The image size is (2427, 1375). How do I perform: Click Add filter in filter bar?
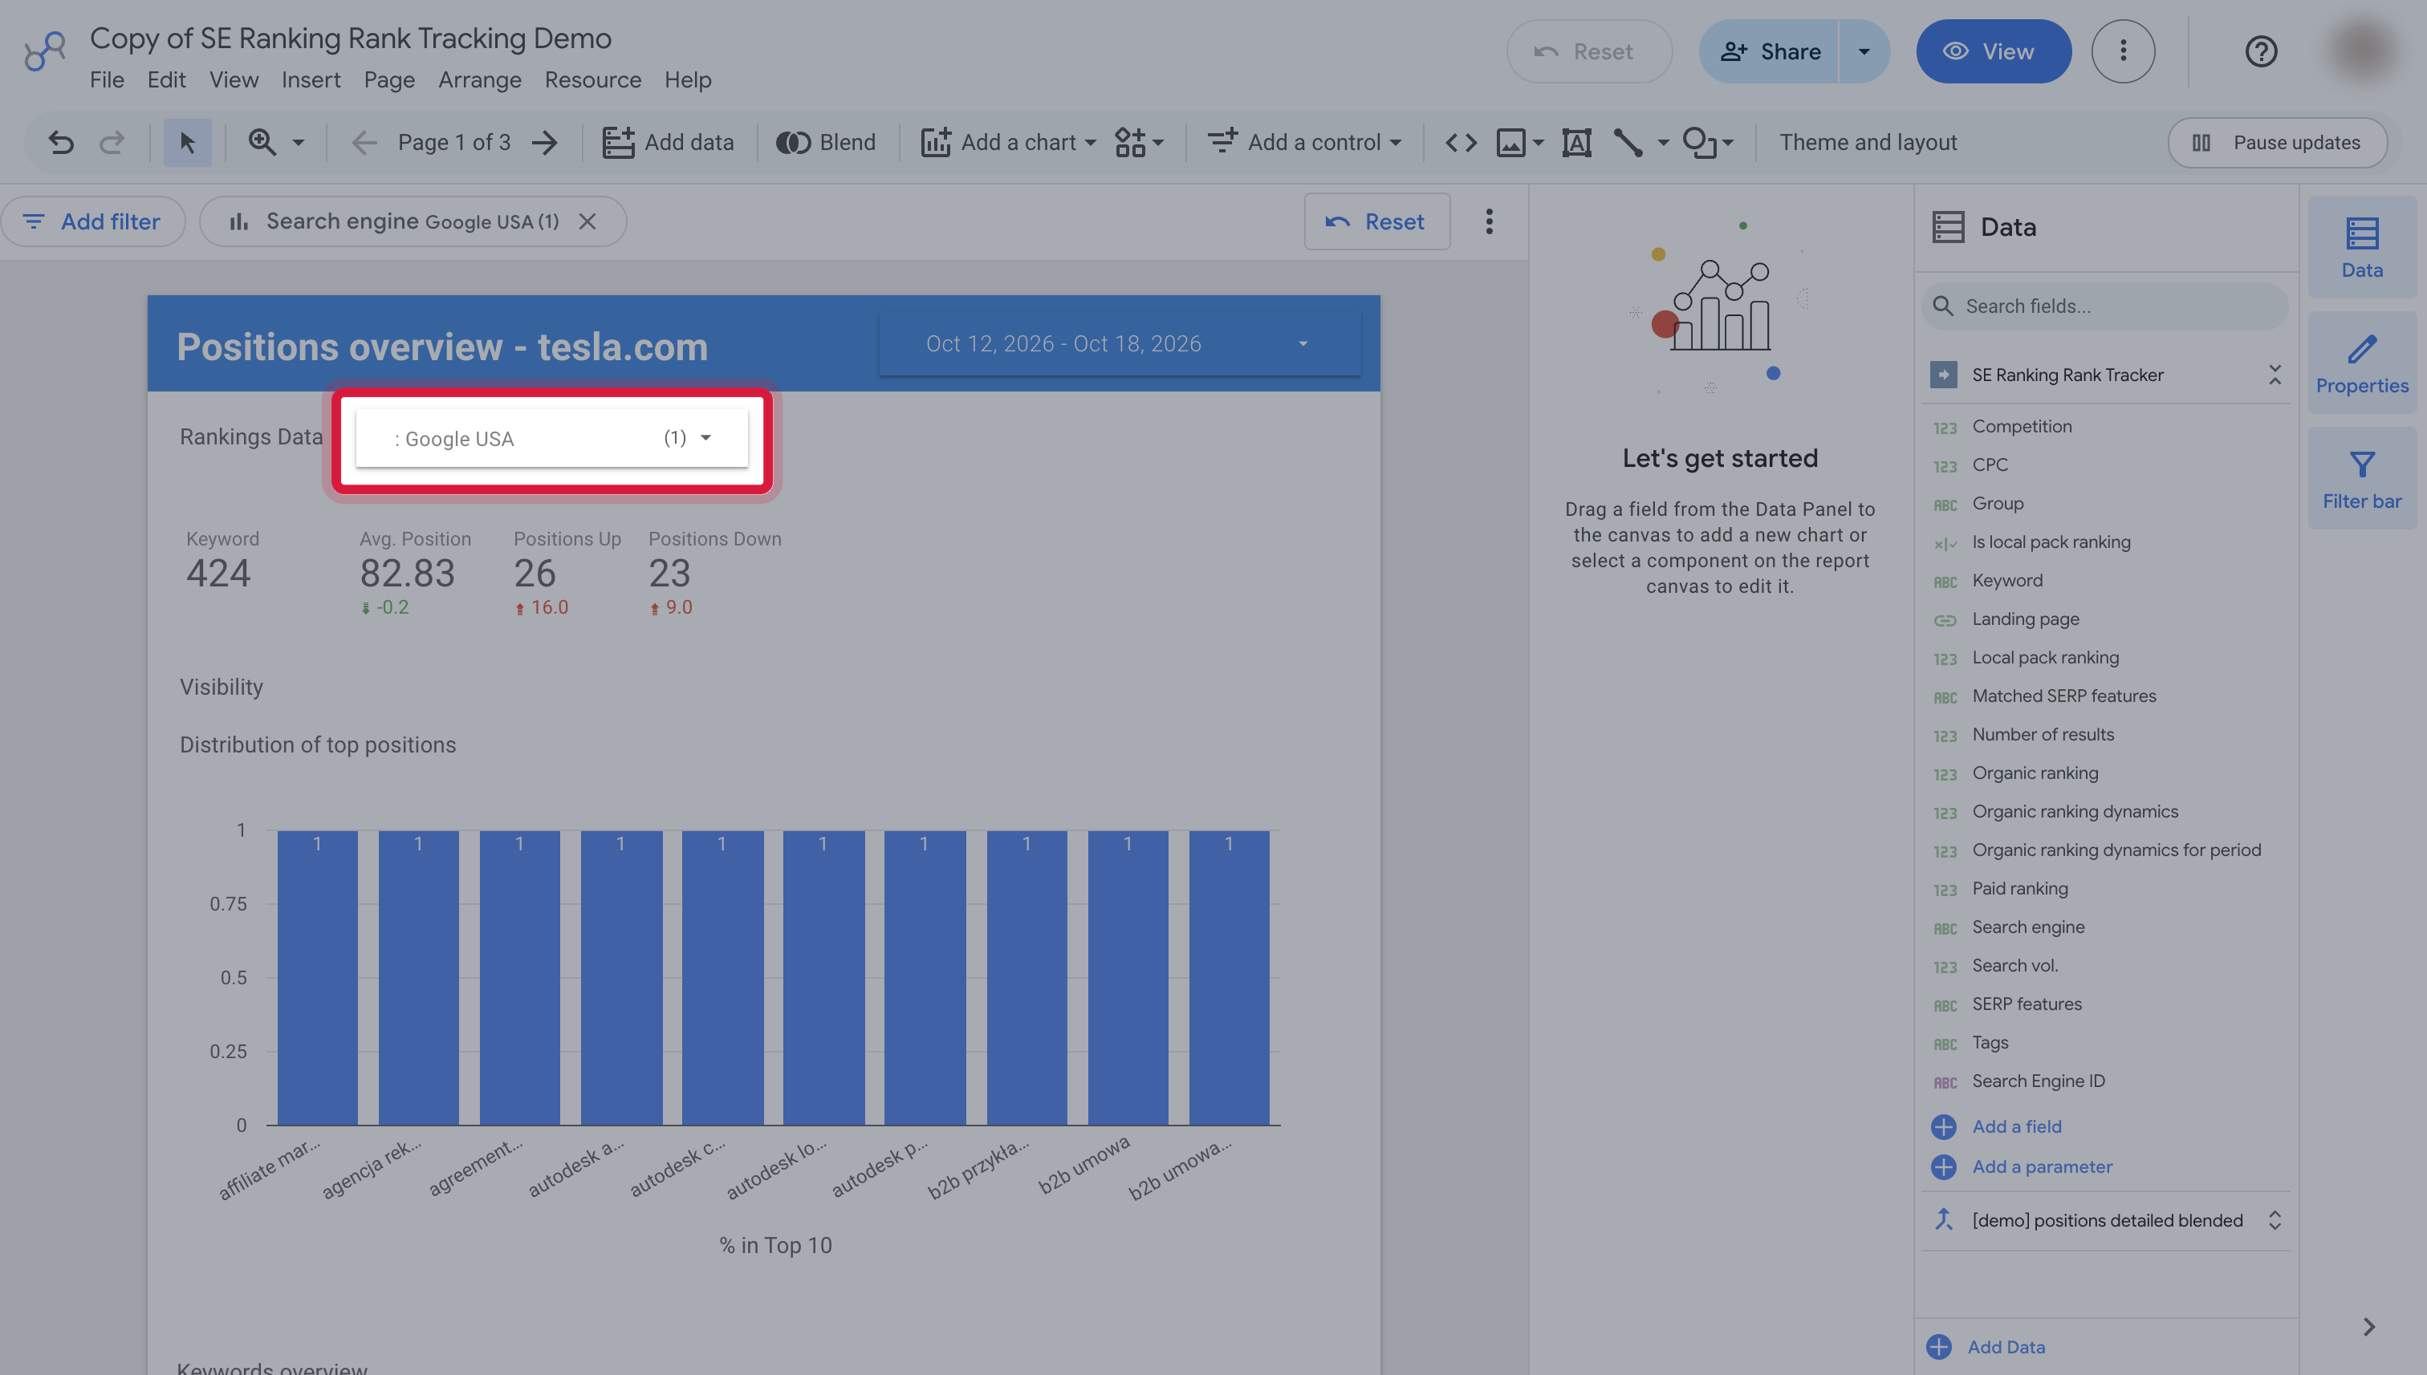(92, 222)
